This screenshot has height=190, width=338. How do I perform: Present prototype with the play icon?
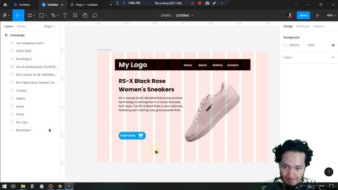(317, 15)
